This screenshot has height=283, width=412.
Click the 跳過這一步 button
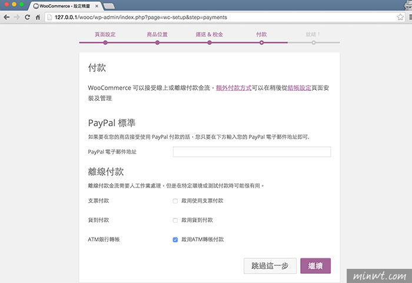[270, 266]
